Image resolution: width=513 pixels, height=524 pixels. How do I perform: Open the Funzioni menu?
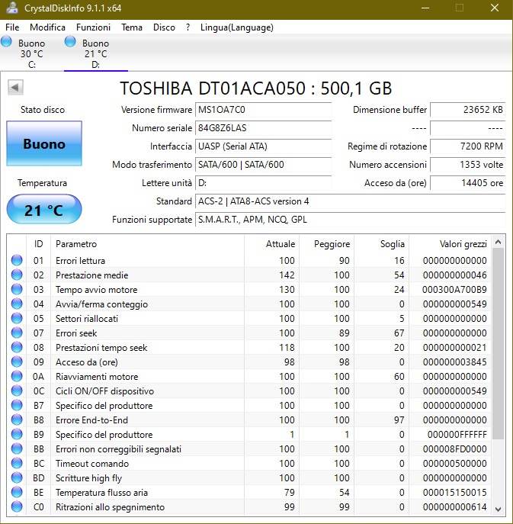pyautogui.click(x=93, y=27)
